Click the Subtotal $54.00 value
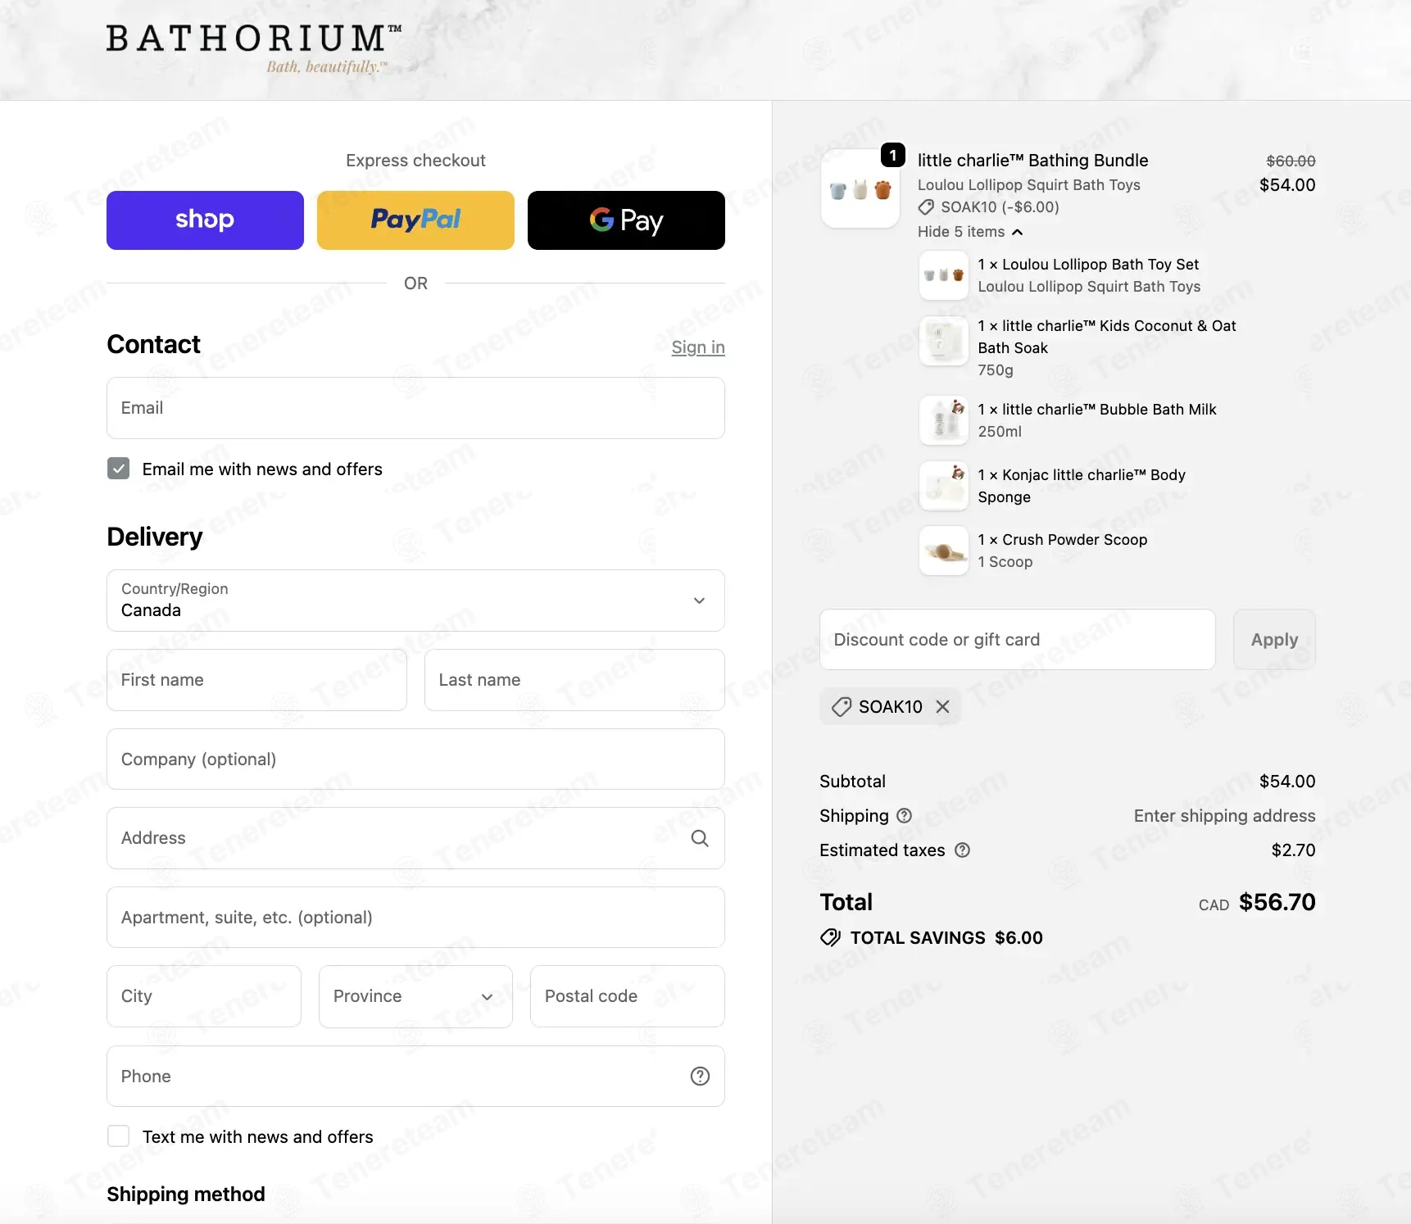This screenshot has width=1411, height=1224. (x=1287, y=782)
